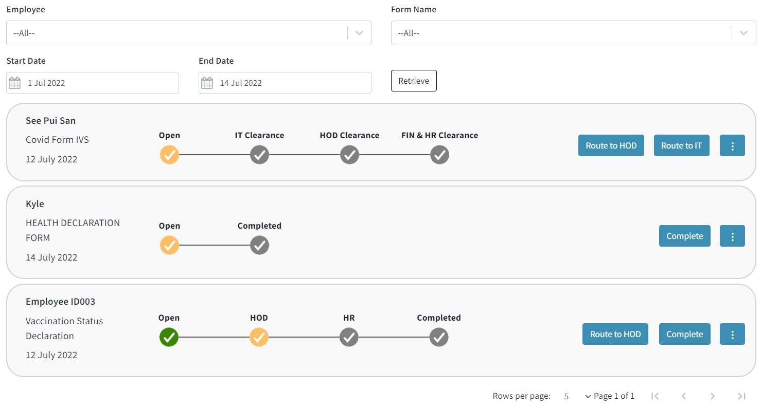Open more options menu for See Pui San
The width and height of the screenshot is (761, 408).
[732, 145]
